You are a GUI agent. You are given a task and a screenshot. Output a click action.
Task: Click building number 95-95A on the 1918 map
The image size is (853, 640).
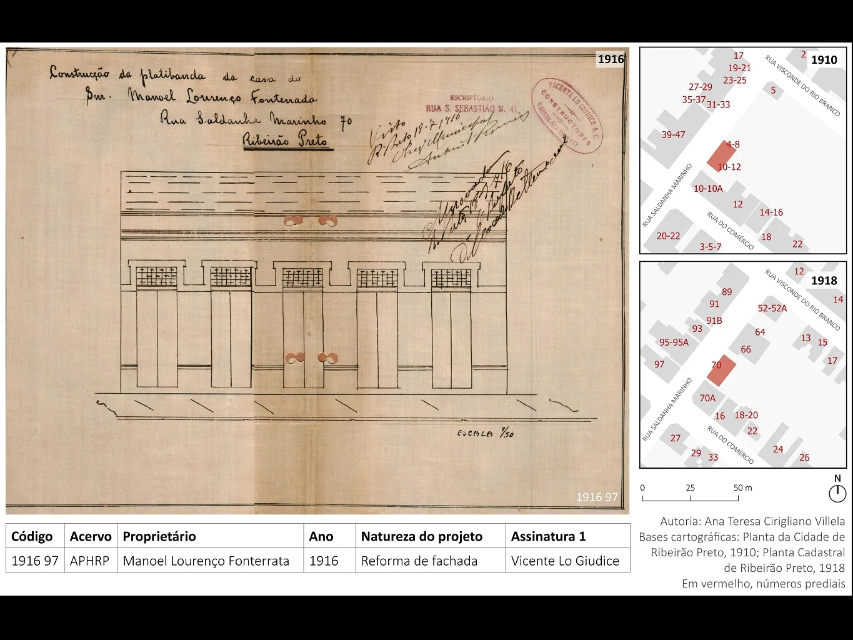coord(674,342)
